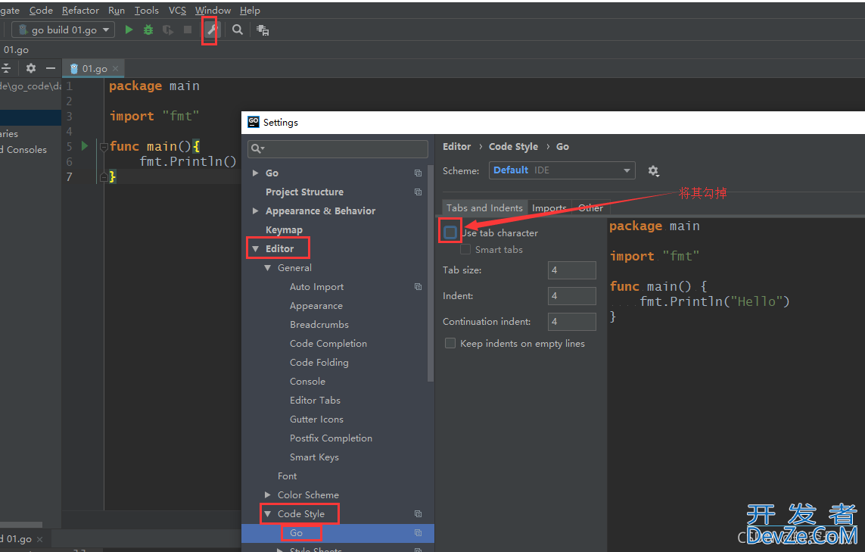Switch to the Other tab
Image resolution: width=865 pixels, height=552 pixels.
pos(590,207)
